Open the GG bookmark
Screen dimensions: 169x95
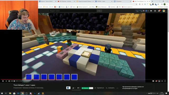(x=68, y=7)
